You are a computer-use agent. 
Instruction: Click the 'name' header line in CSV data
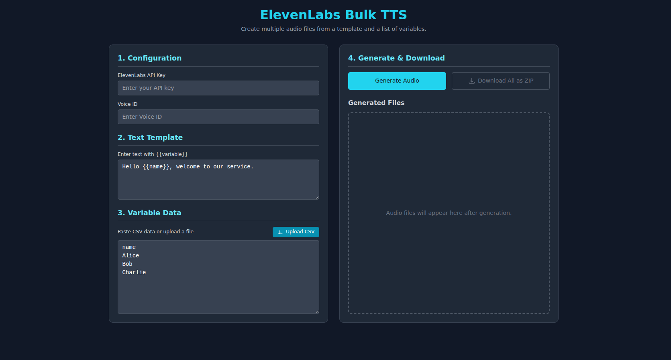[129, 247]
